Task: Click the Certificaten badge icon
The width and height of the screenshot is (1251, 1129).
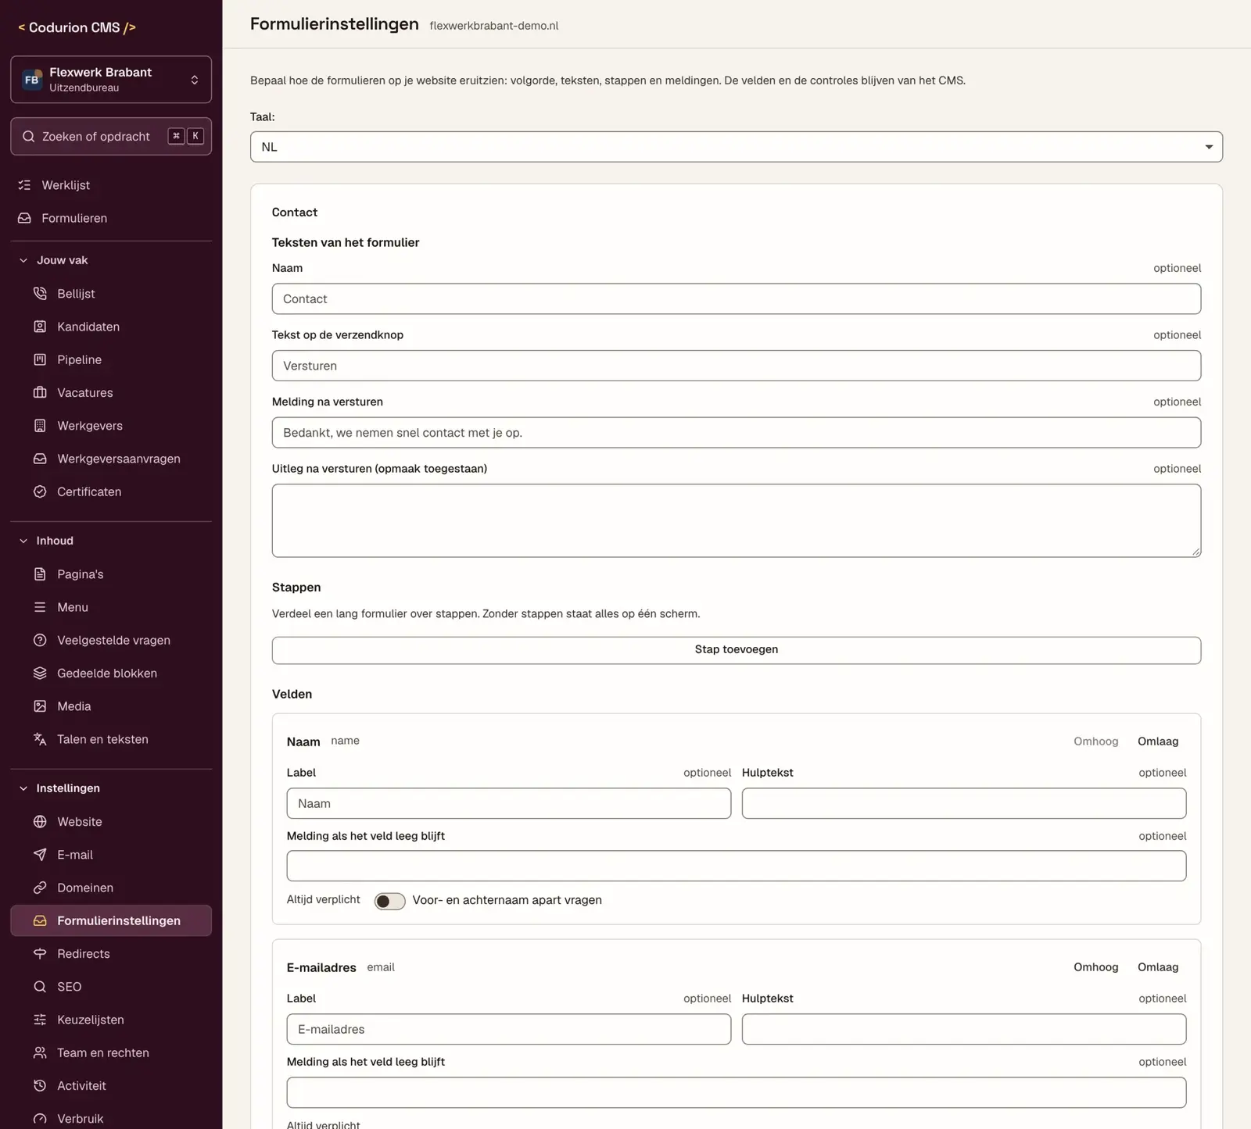Action: coord(40,491)
